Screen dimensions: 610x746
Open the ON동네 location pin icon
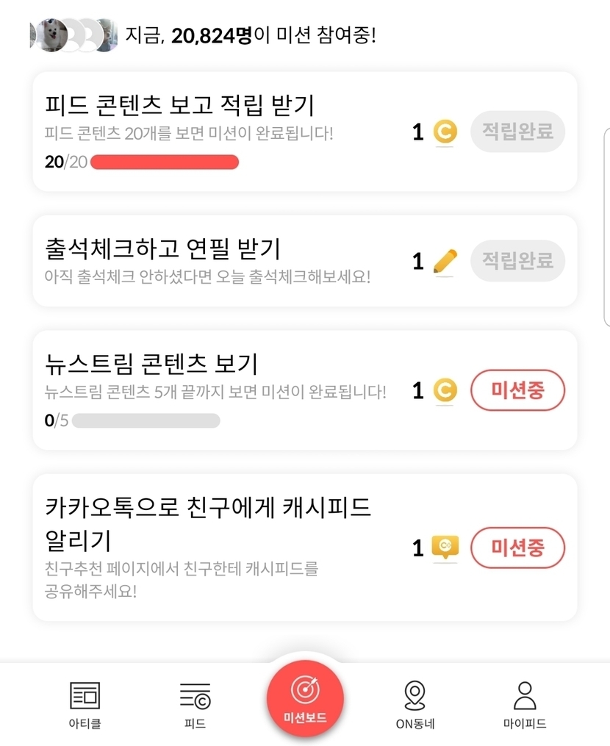click(415, 695)
